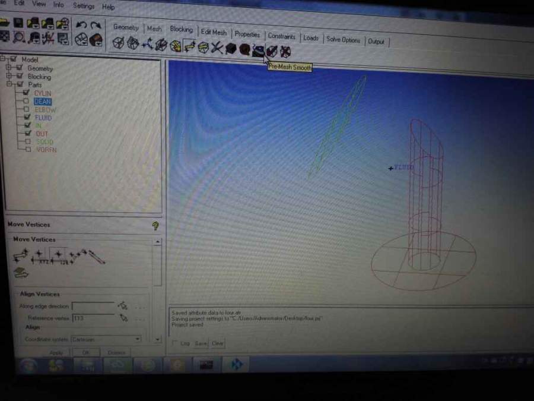
Task: Click the Pre-Mesh Smooth icon
Action: point(258,50)
